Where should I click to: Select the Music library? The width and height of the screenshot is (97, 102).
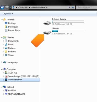coord(11,44)
